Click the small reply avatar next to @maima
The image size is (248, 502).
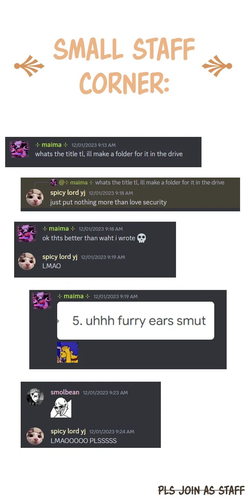[54, 182]
